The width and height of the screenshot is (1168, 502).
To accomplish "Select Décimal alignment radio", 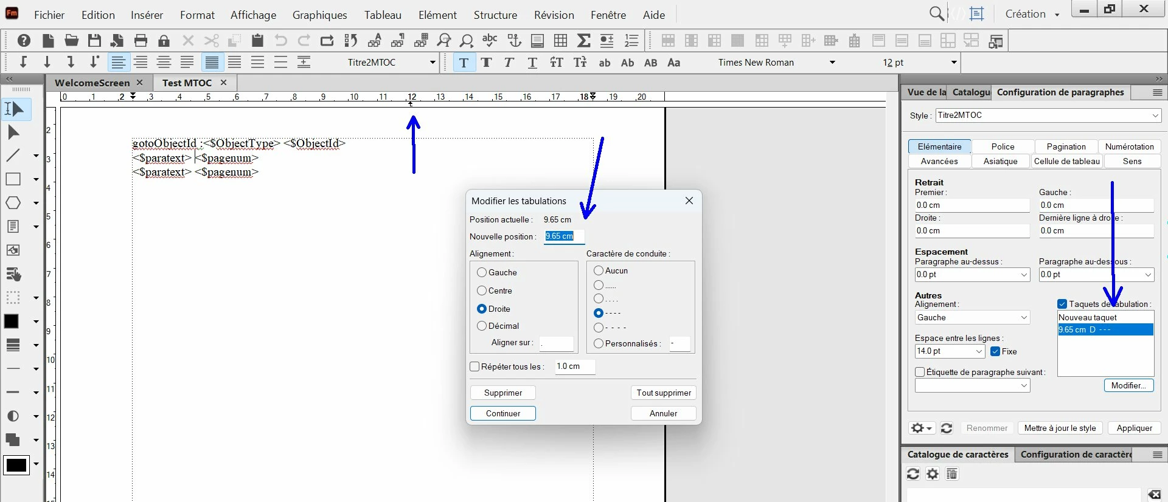I will pos(482,326).
